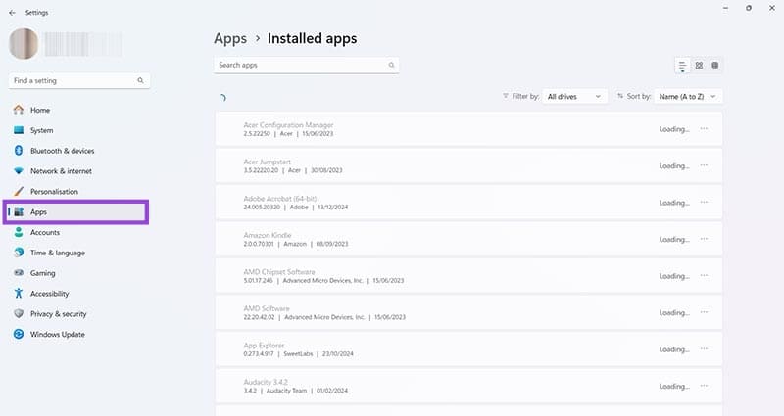Click the Acer Jumpstart app name
Screen dimensions: 784x416
[267, 162]
